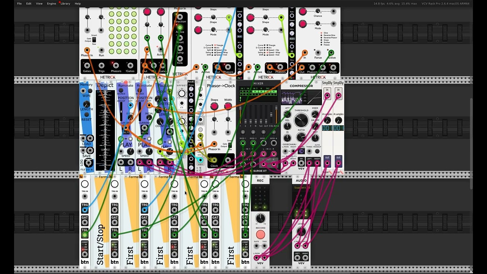Adjust the LENGTH knob on Memory

(86, 104)
